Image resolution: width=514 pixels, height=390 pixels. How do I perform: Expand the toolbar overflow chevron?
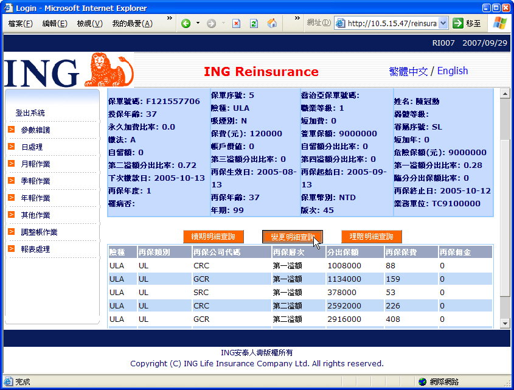pyautogui.click(x=297, y=18)
